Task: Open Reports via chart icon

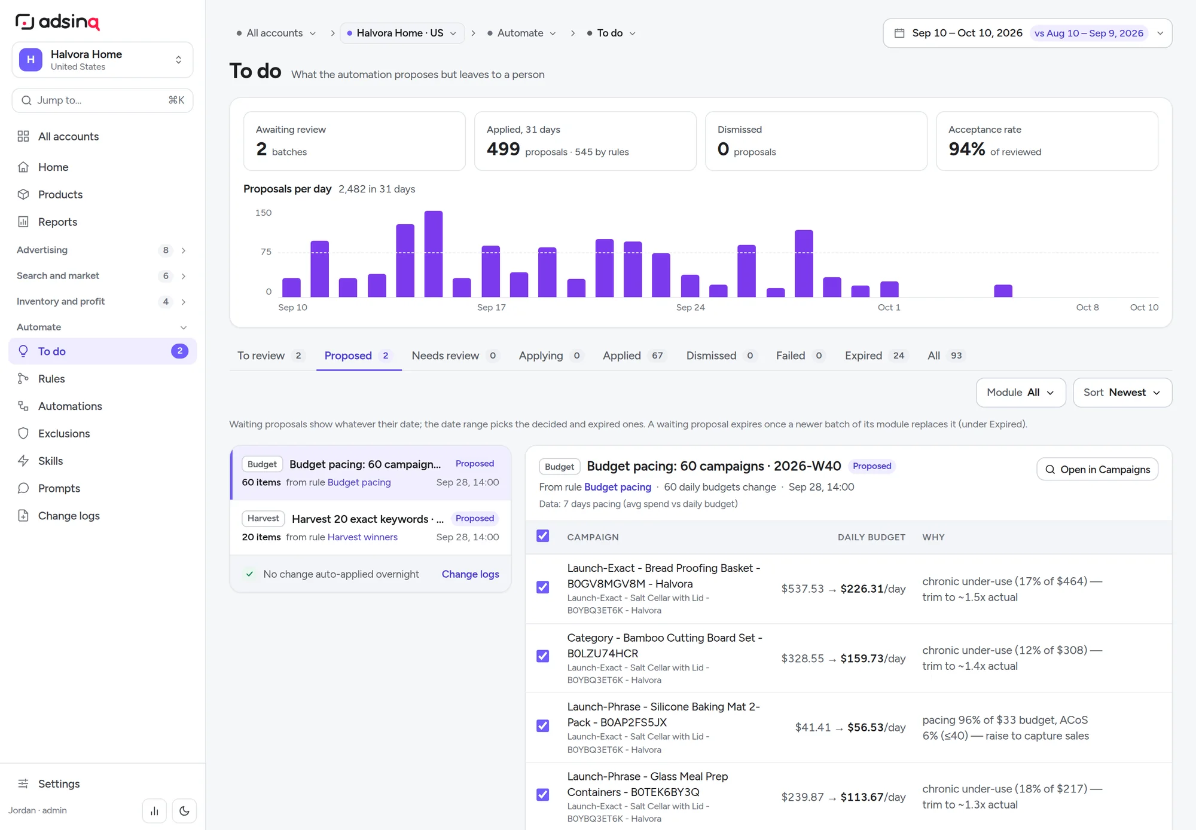Action: coord(23,222)
